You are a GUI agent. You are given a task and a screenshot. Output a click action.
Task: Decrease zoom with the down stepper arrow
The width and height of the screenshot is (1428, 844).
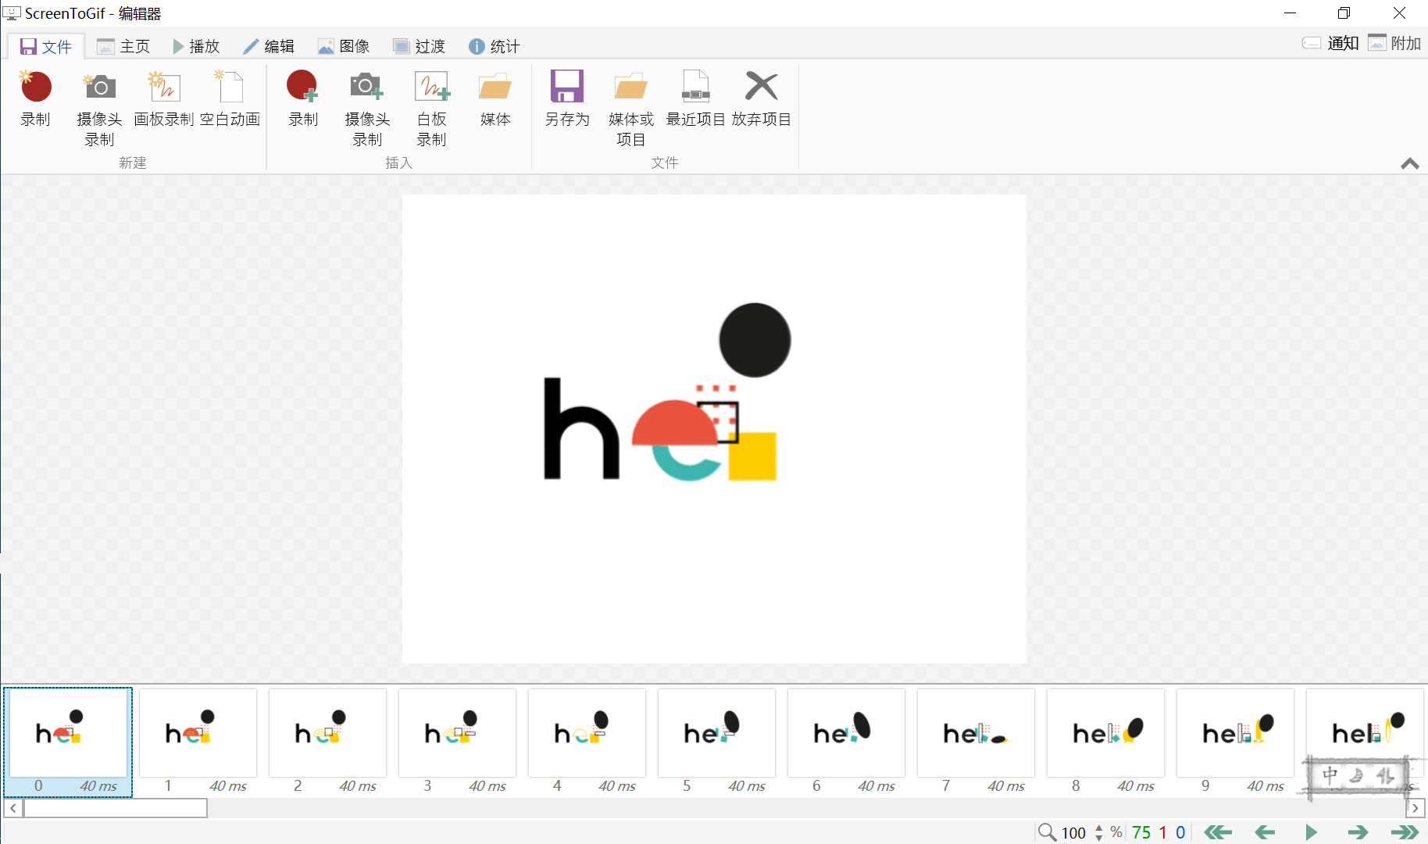tap(1099, 838)
